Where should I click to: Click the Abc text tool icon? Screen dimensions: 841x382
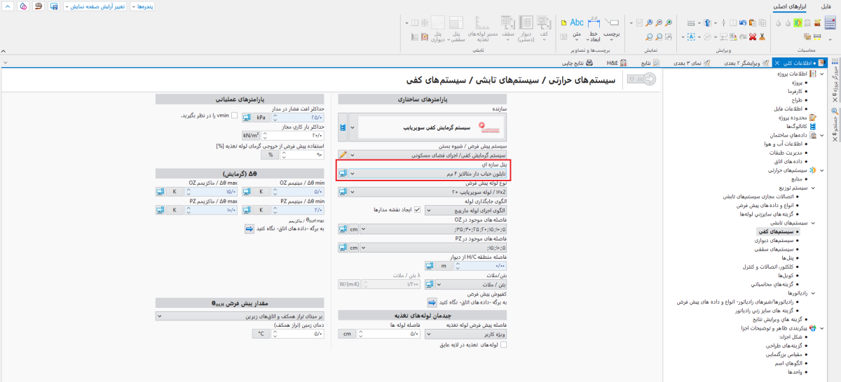(577, 23)
